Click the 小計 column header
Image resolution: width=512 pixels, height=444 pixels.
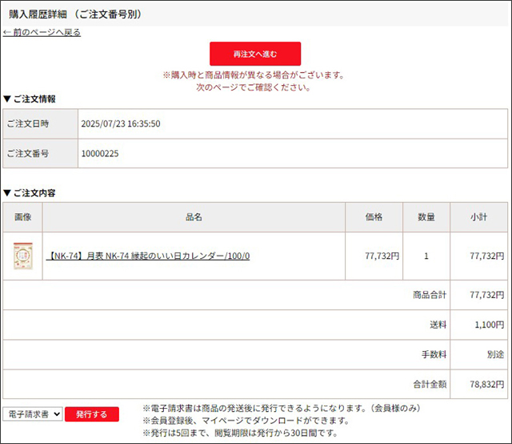pos(478,217)
